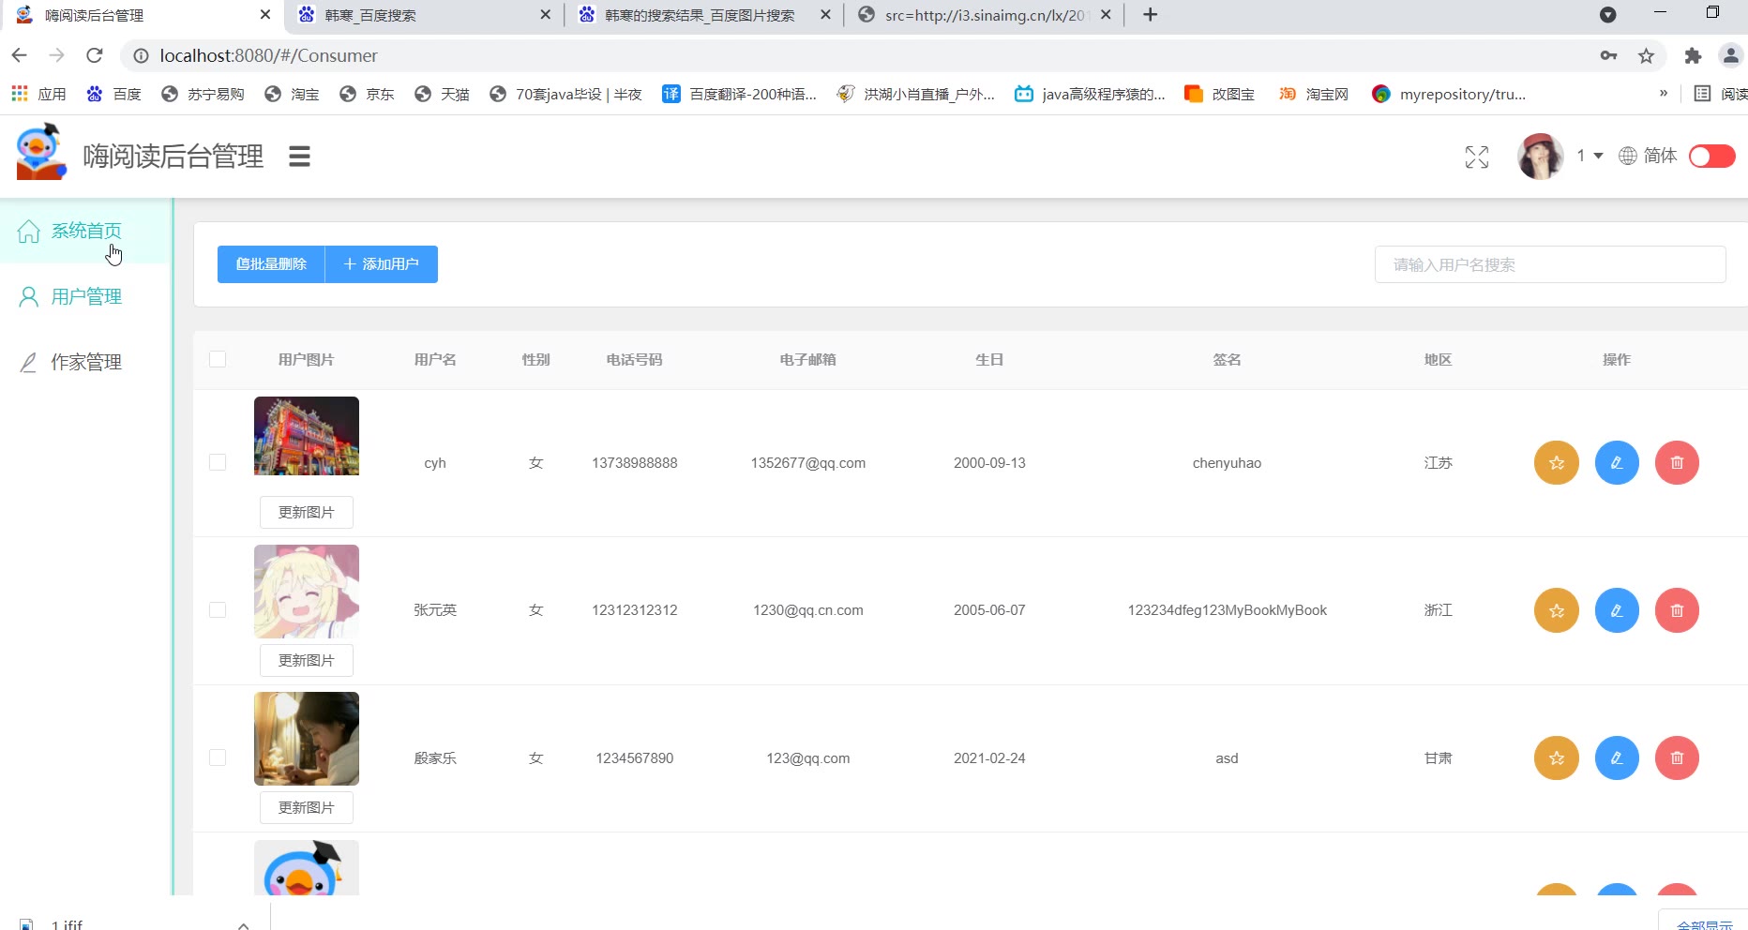Check the checkbox for user 殷家乐

point(218,757)
